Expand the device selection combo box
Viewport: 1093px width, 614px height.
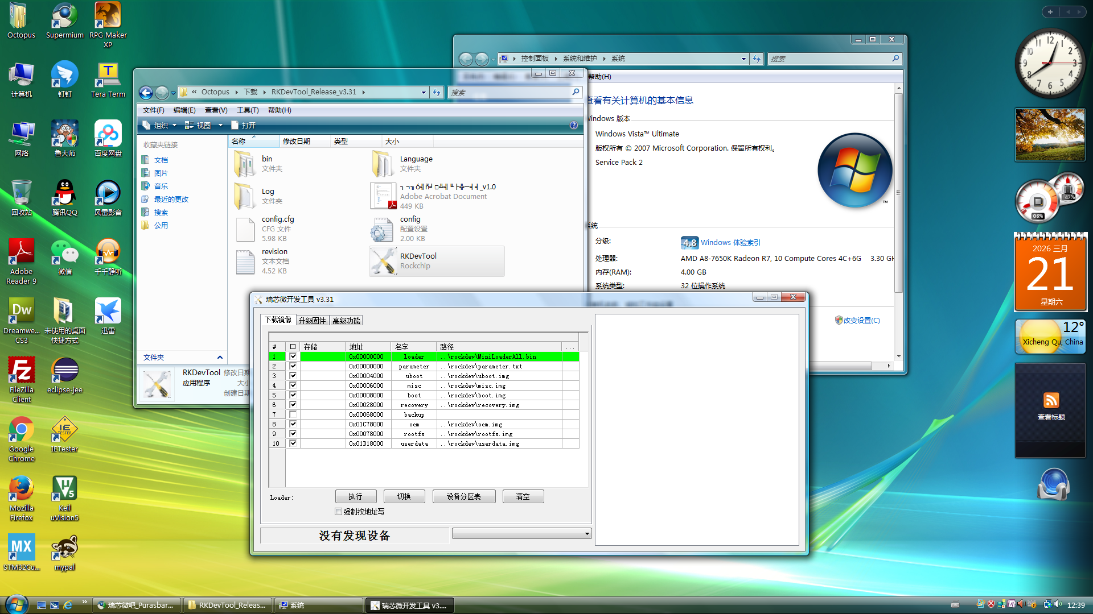coord(586,534)
